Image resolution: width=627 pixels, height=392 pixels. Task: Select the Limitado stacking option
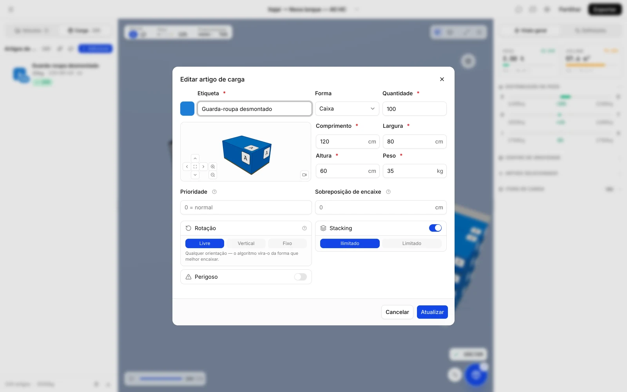pyautogui.click(x=412, y=243)
